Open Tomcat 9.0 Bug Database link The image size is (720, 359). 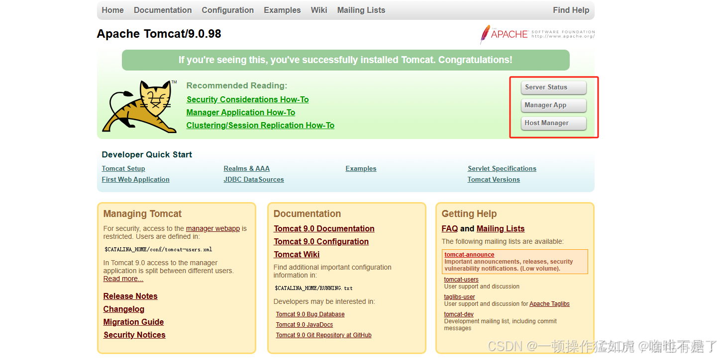[x=310, y=314]
